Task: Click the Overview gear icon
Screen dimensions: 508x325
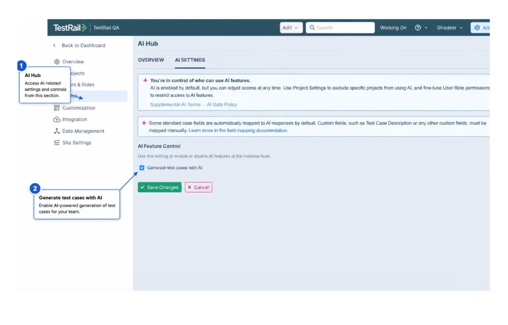Action: click(x=57, y=61)
